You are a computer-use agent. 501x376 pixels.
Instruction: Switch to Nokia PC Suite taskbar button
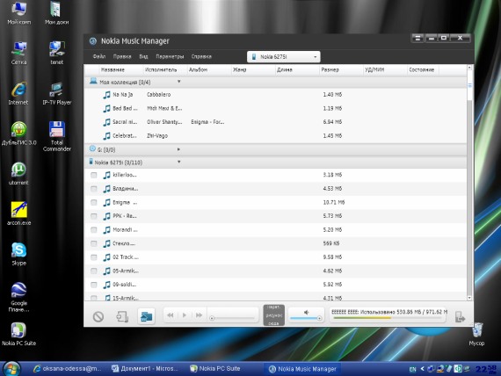pyautogui.click(x=215, y=369)
